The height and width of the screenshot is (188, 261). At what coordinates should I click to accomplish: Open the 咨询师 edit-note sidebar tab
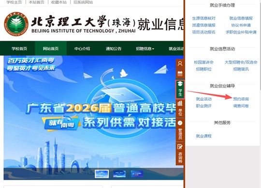click(x=180, y=154)
